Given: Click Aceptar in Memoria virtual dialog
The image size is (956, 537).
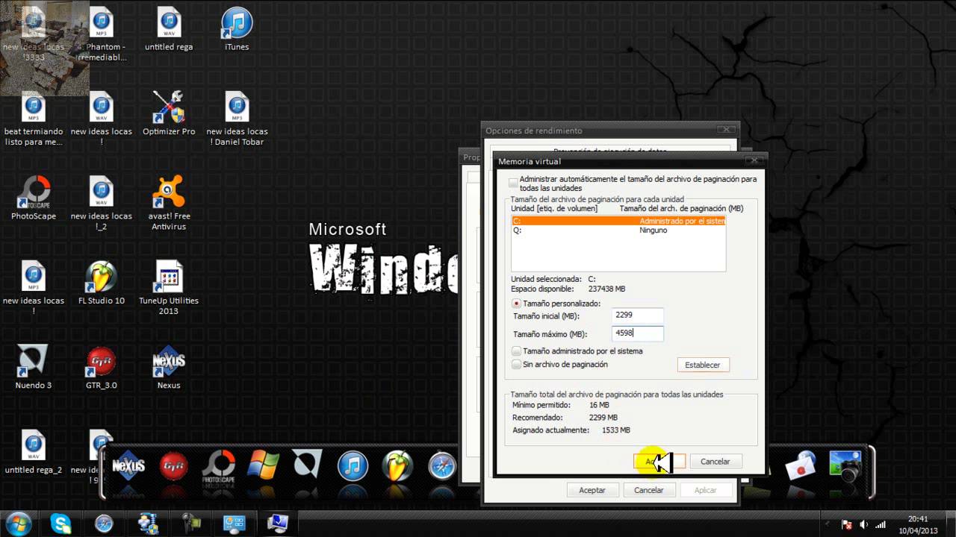Looking at the screenshot, I should [x=659, y=462].
